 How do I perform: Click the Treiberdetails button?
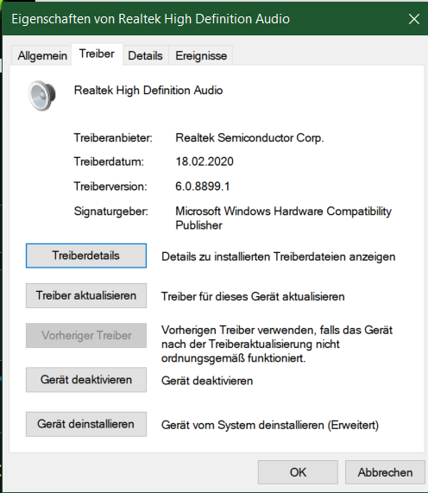[x=86, y=256]
